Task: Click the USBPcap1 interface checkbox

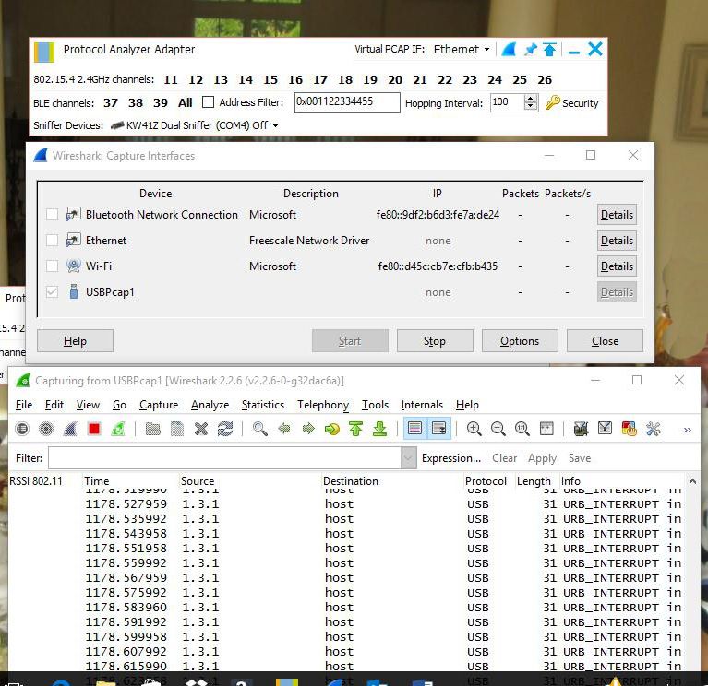Action: coord(52,291)
